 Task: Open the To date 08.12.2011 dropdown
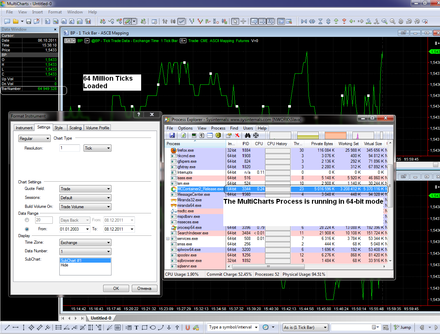[x=132, y=229]
